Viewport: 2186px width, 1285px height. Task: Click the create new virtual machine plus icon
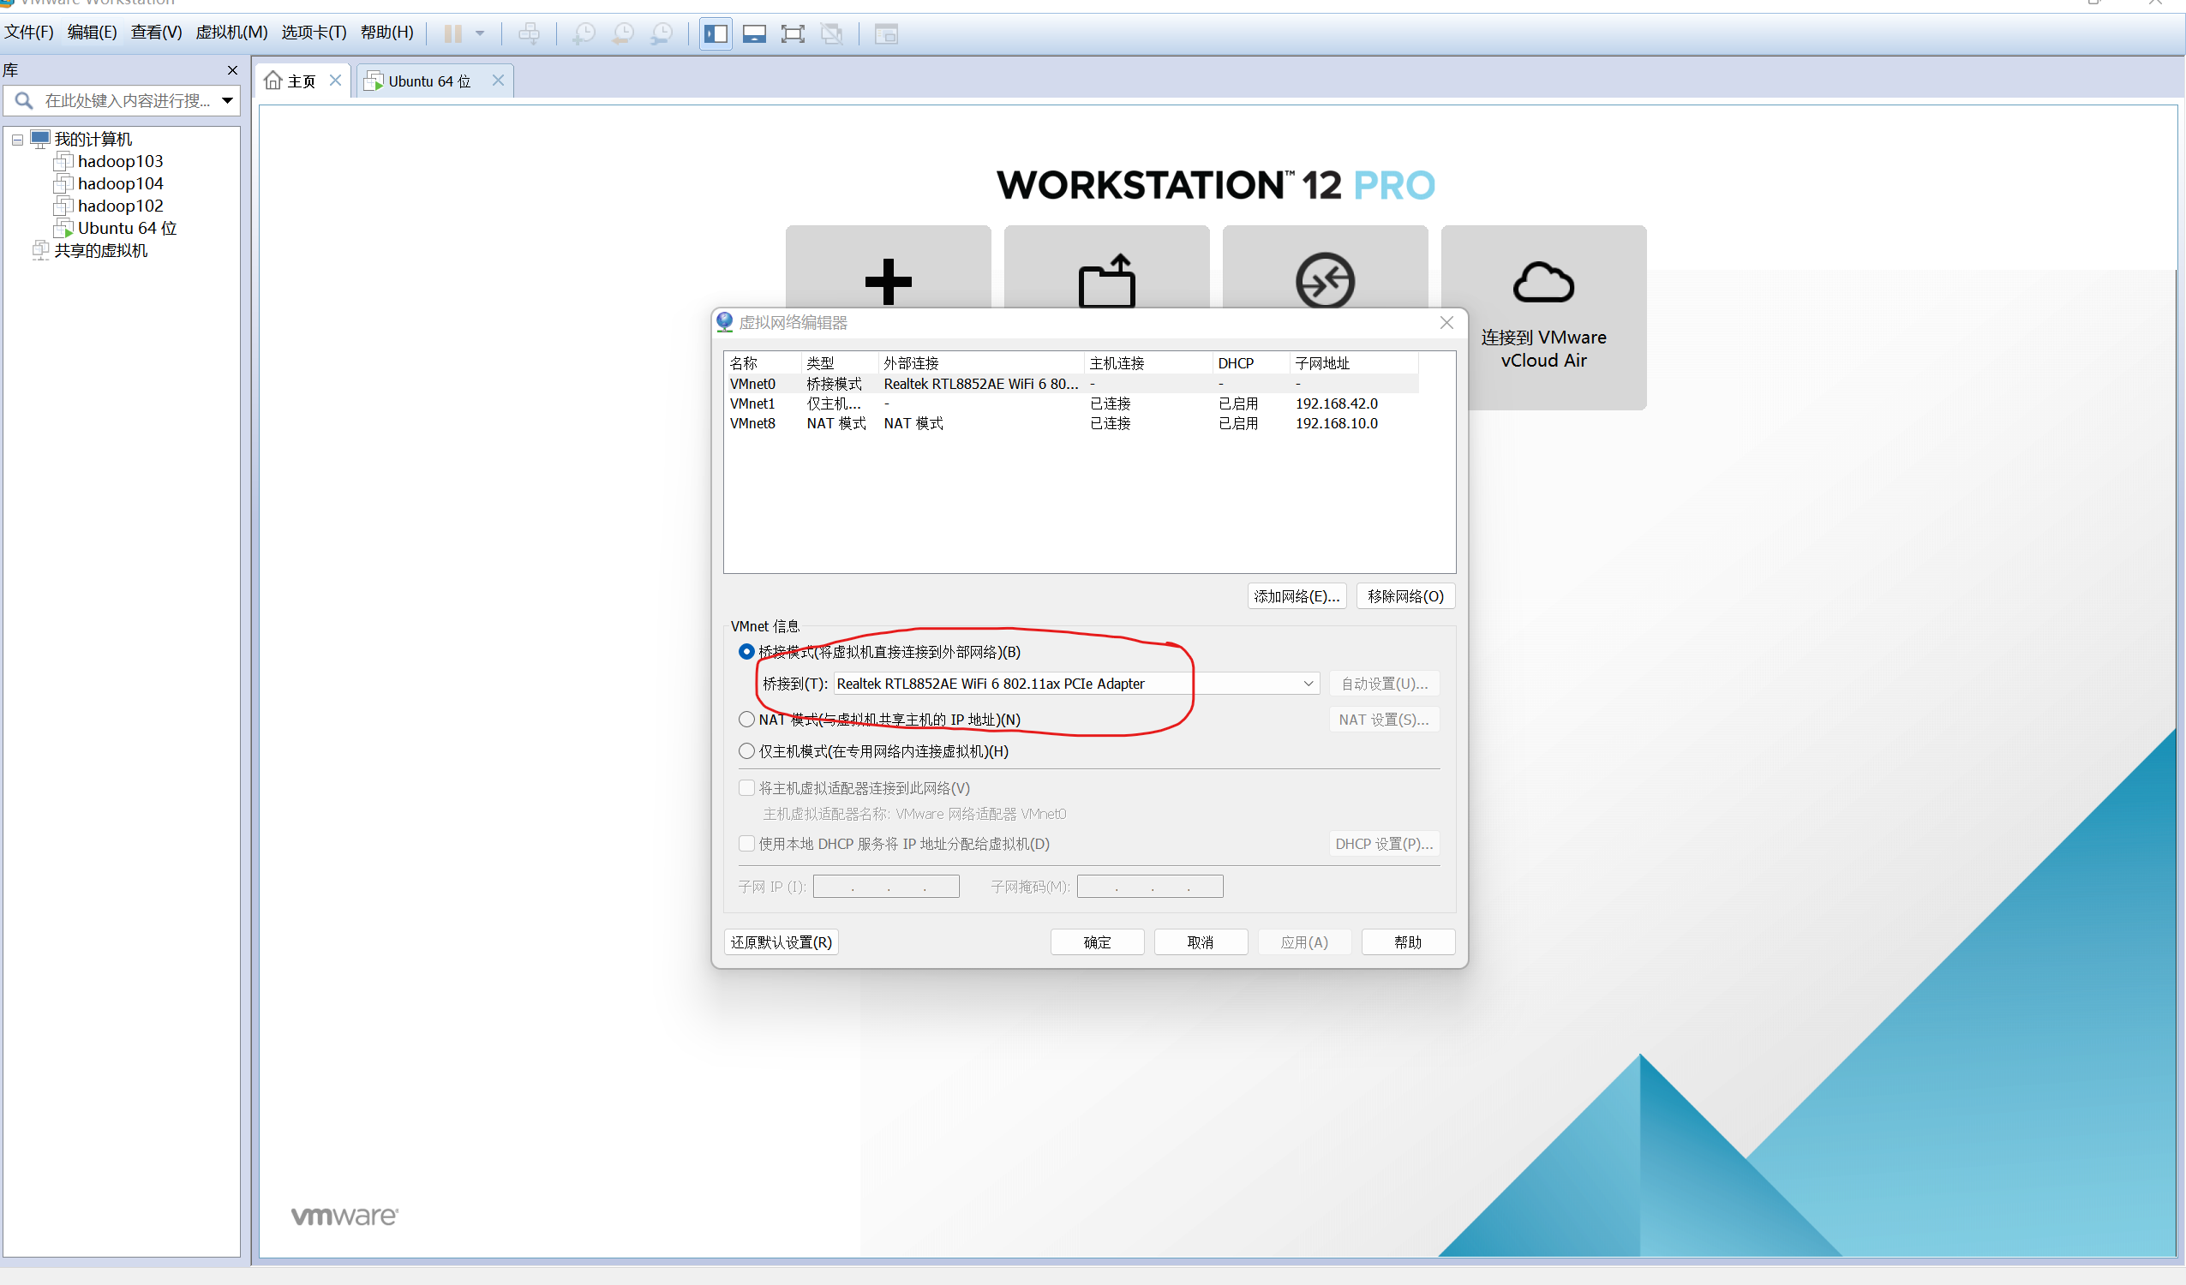tap(888, 280)
